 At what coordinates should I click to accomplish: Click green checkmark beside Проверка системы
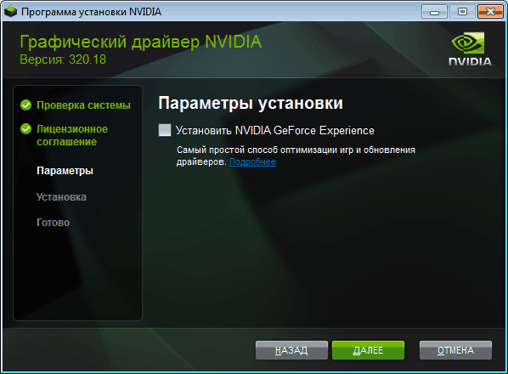(26, 105)
